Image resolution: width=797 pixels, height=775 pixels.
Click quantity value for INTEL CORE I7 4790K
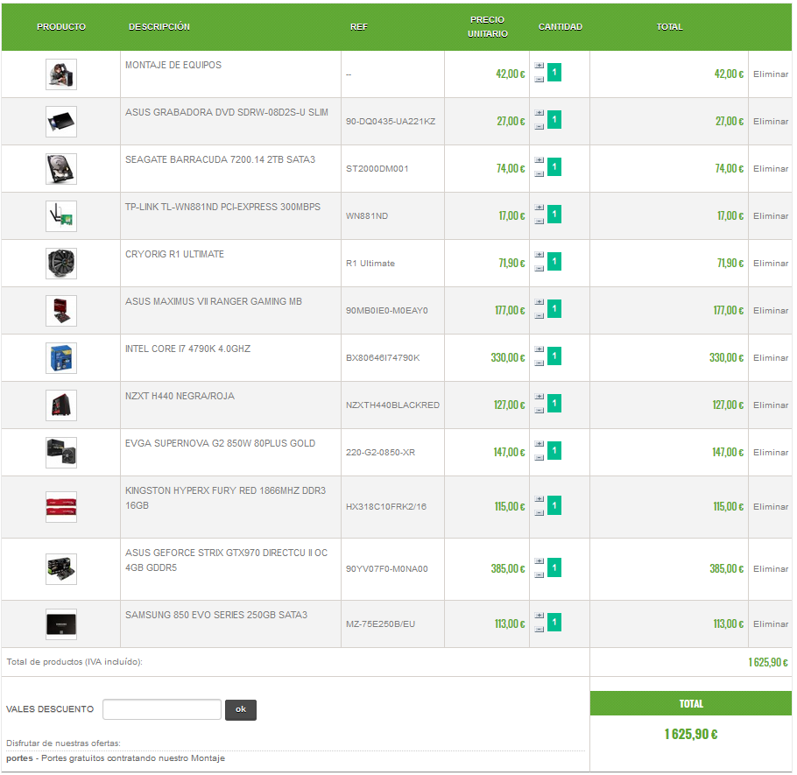click(554, 356)
